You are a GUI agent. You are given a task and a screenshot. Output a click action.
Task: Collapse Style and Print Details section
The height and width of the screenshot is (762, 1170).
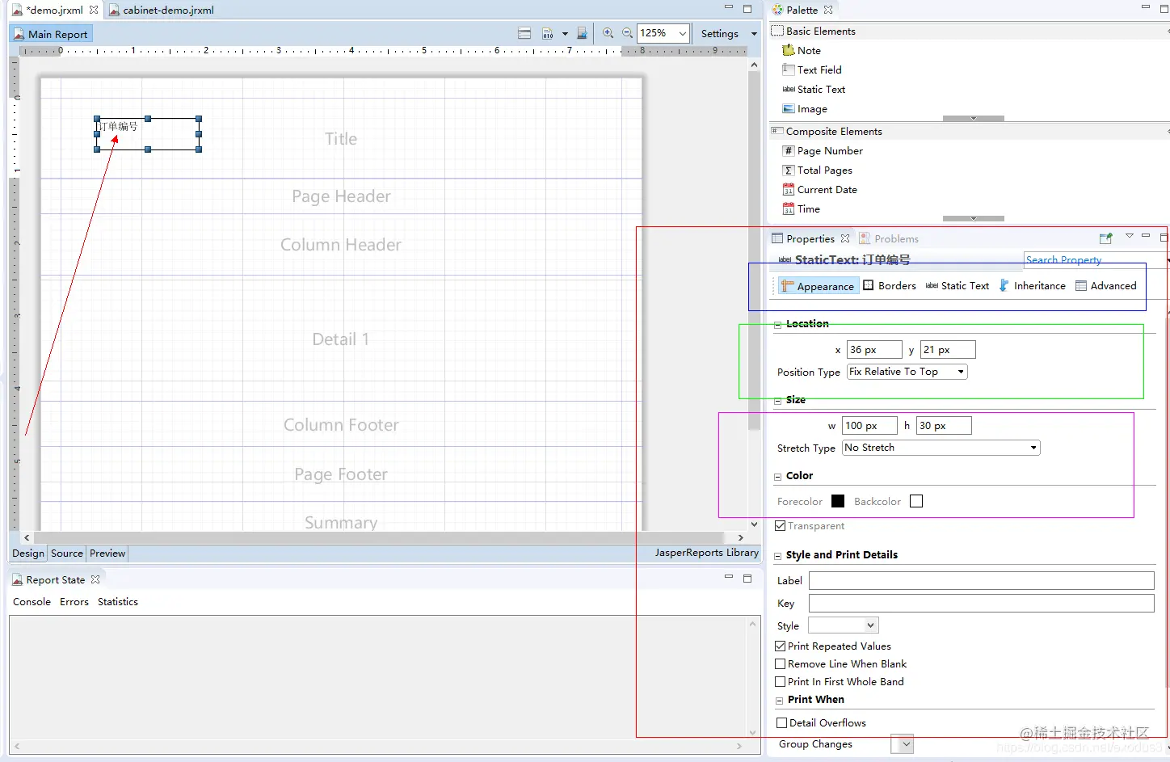[778, 556]
